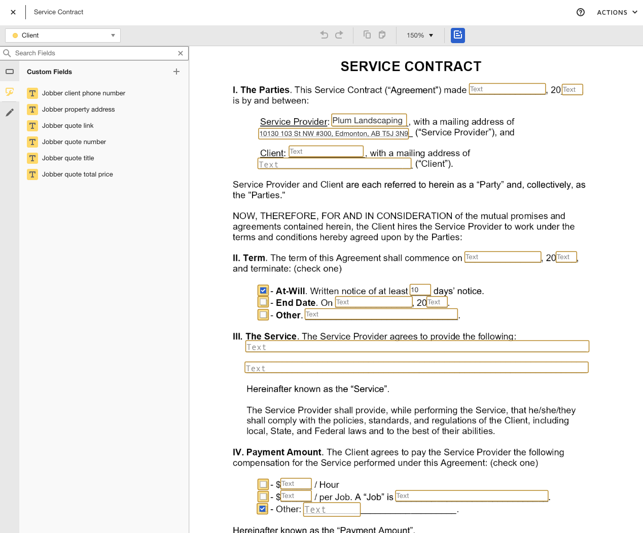Screen dimensions: 643x533
Task: Select Jobber client phone number field
Action: click(83, 93)
